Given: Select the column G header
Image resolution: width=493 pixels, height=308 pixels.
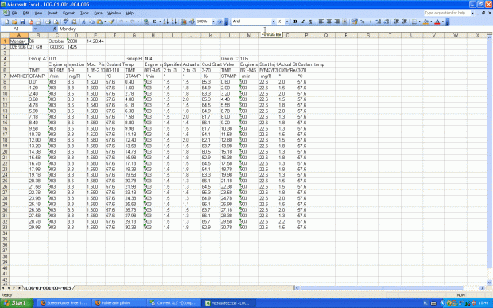Looking at the screenshot, I should [x=134, y=35].
